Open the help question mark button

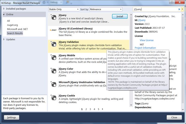point(172,2)
